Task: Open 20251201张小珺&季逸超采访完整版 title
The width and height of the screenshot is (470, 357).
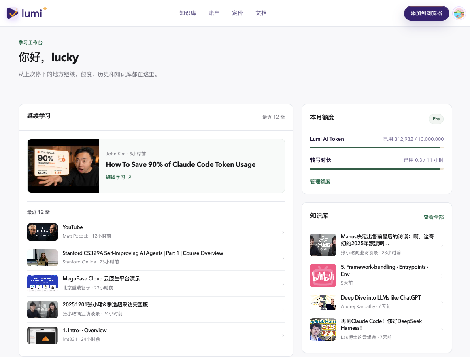Action: 105,304
